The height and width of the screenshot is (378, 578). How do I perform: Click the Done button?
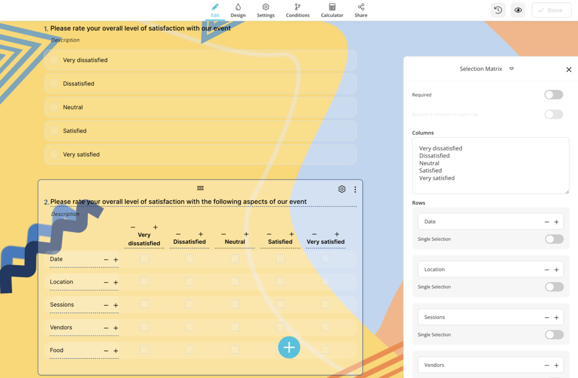(x=551, y=10)
